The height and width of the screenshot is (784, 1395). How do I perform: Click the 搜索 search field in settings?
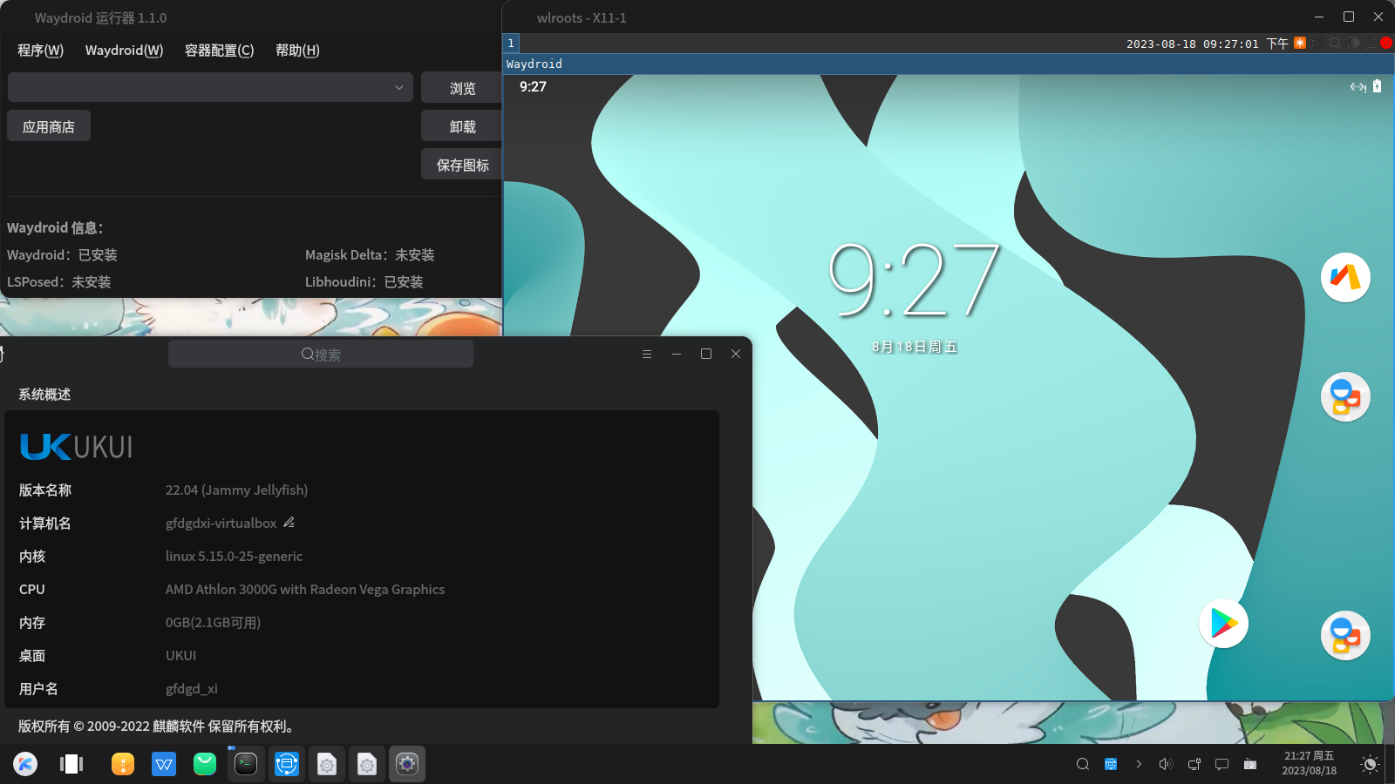[321, 354]
